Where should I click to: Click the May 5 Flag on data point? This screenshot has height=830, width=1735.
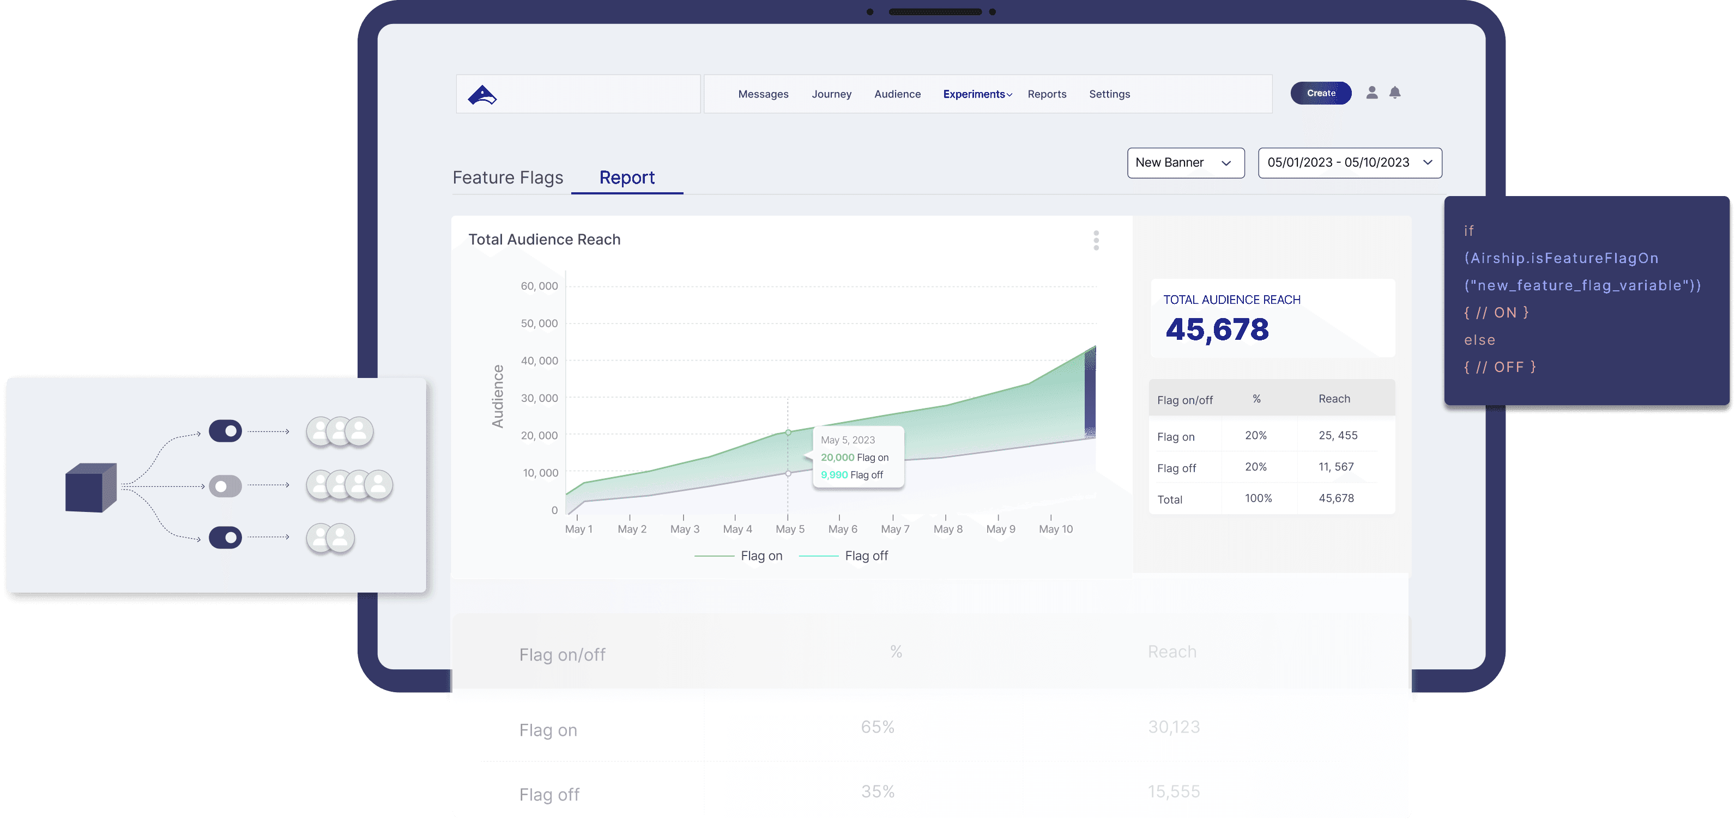[788, 432]
